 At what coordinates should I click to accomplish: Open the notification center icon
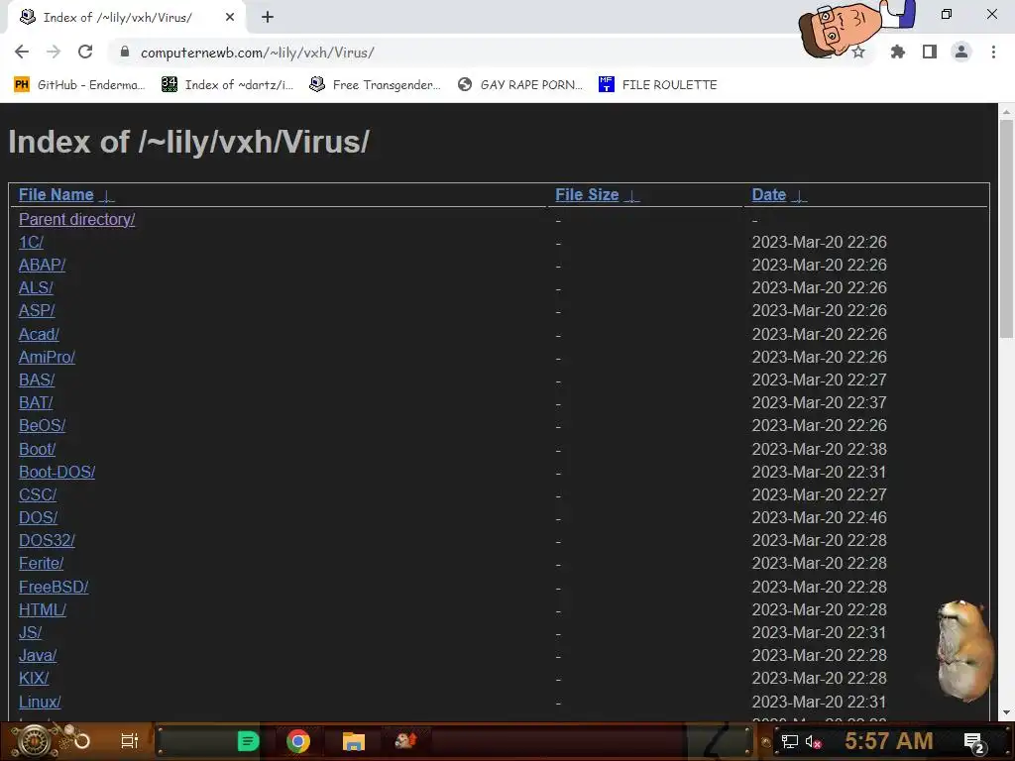(974, 742)
